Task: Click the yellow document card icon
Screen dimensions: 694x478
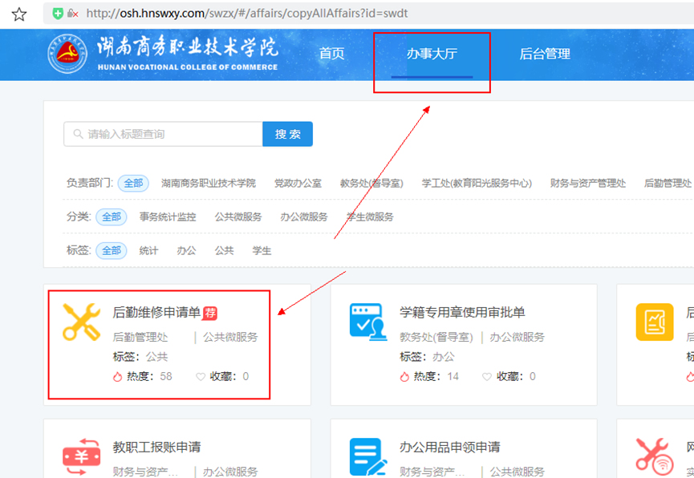Action: pyautogui.click(x=655, y=322)
